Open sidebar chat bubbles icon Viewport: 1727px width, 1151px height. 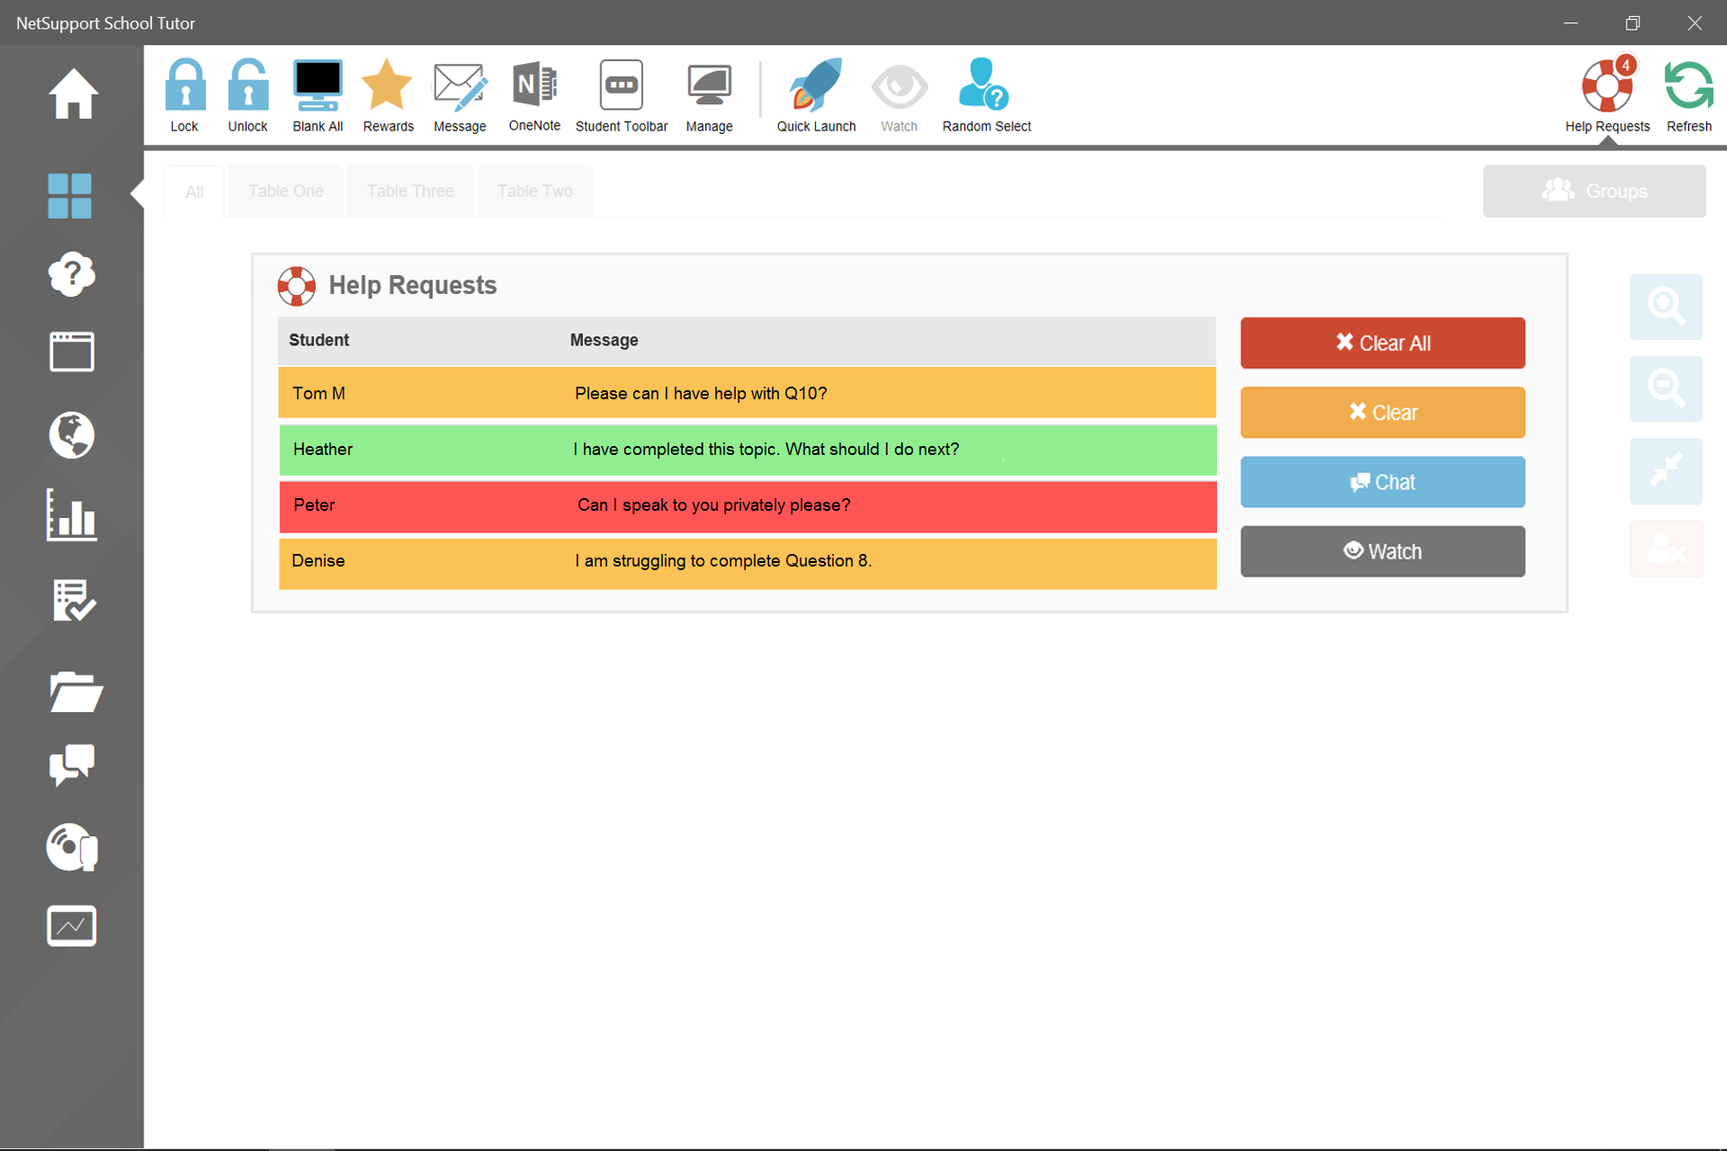pyautogui.click(x=72, y=765)
